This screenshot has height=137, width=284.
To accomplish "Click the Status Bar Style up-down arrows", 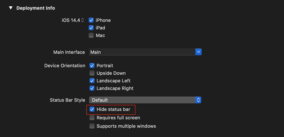I will (199, 100).
